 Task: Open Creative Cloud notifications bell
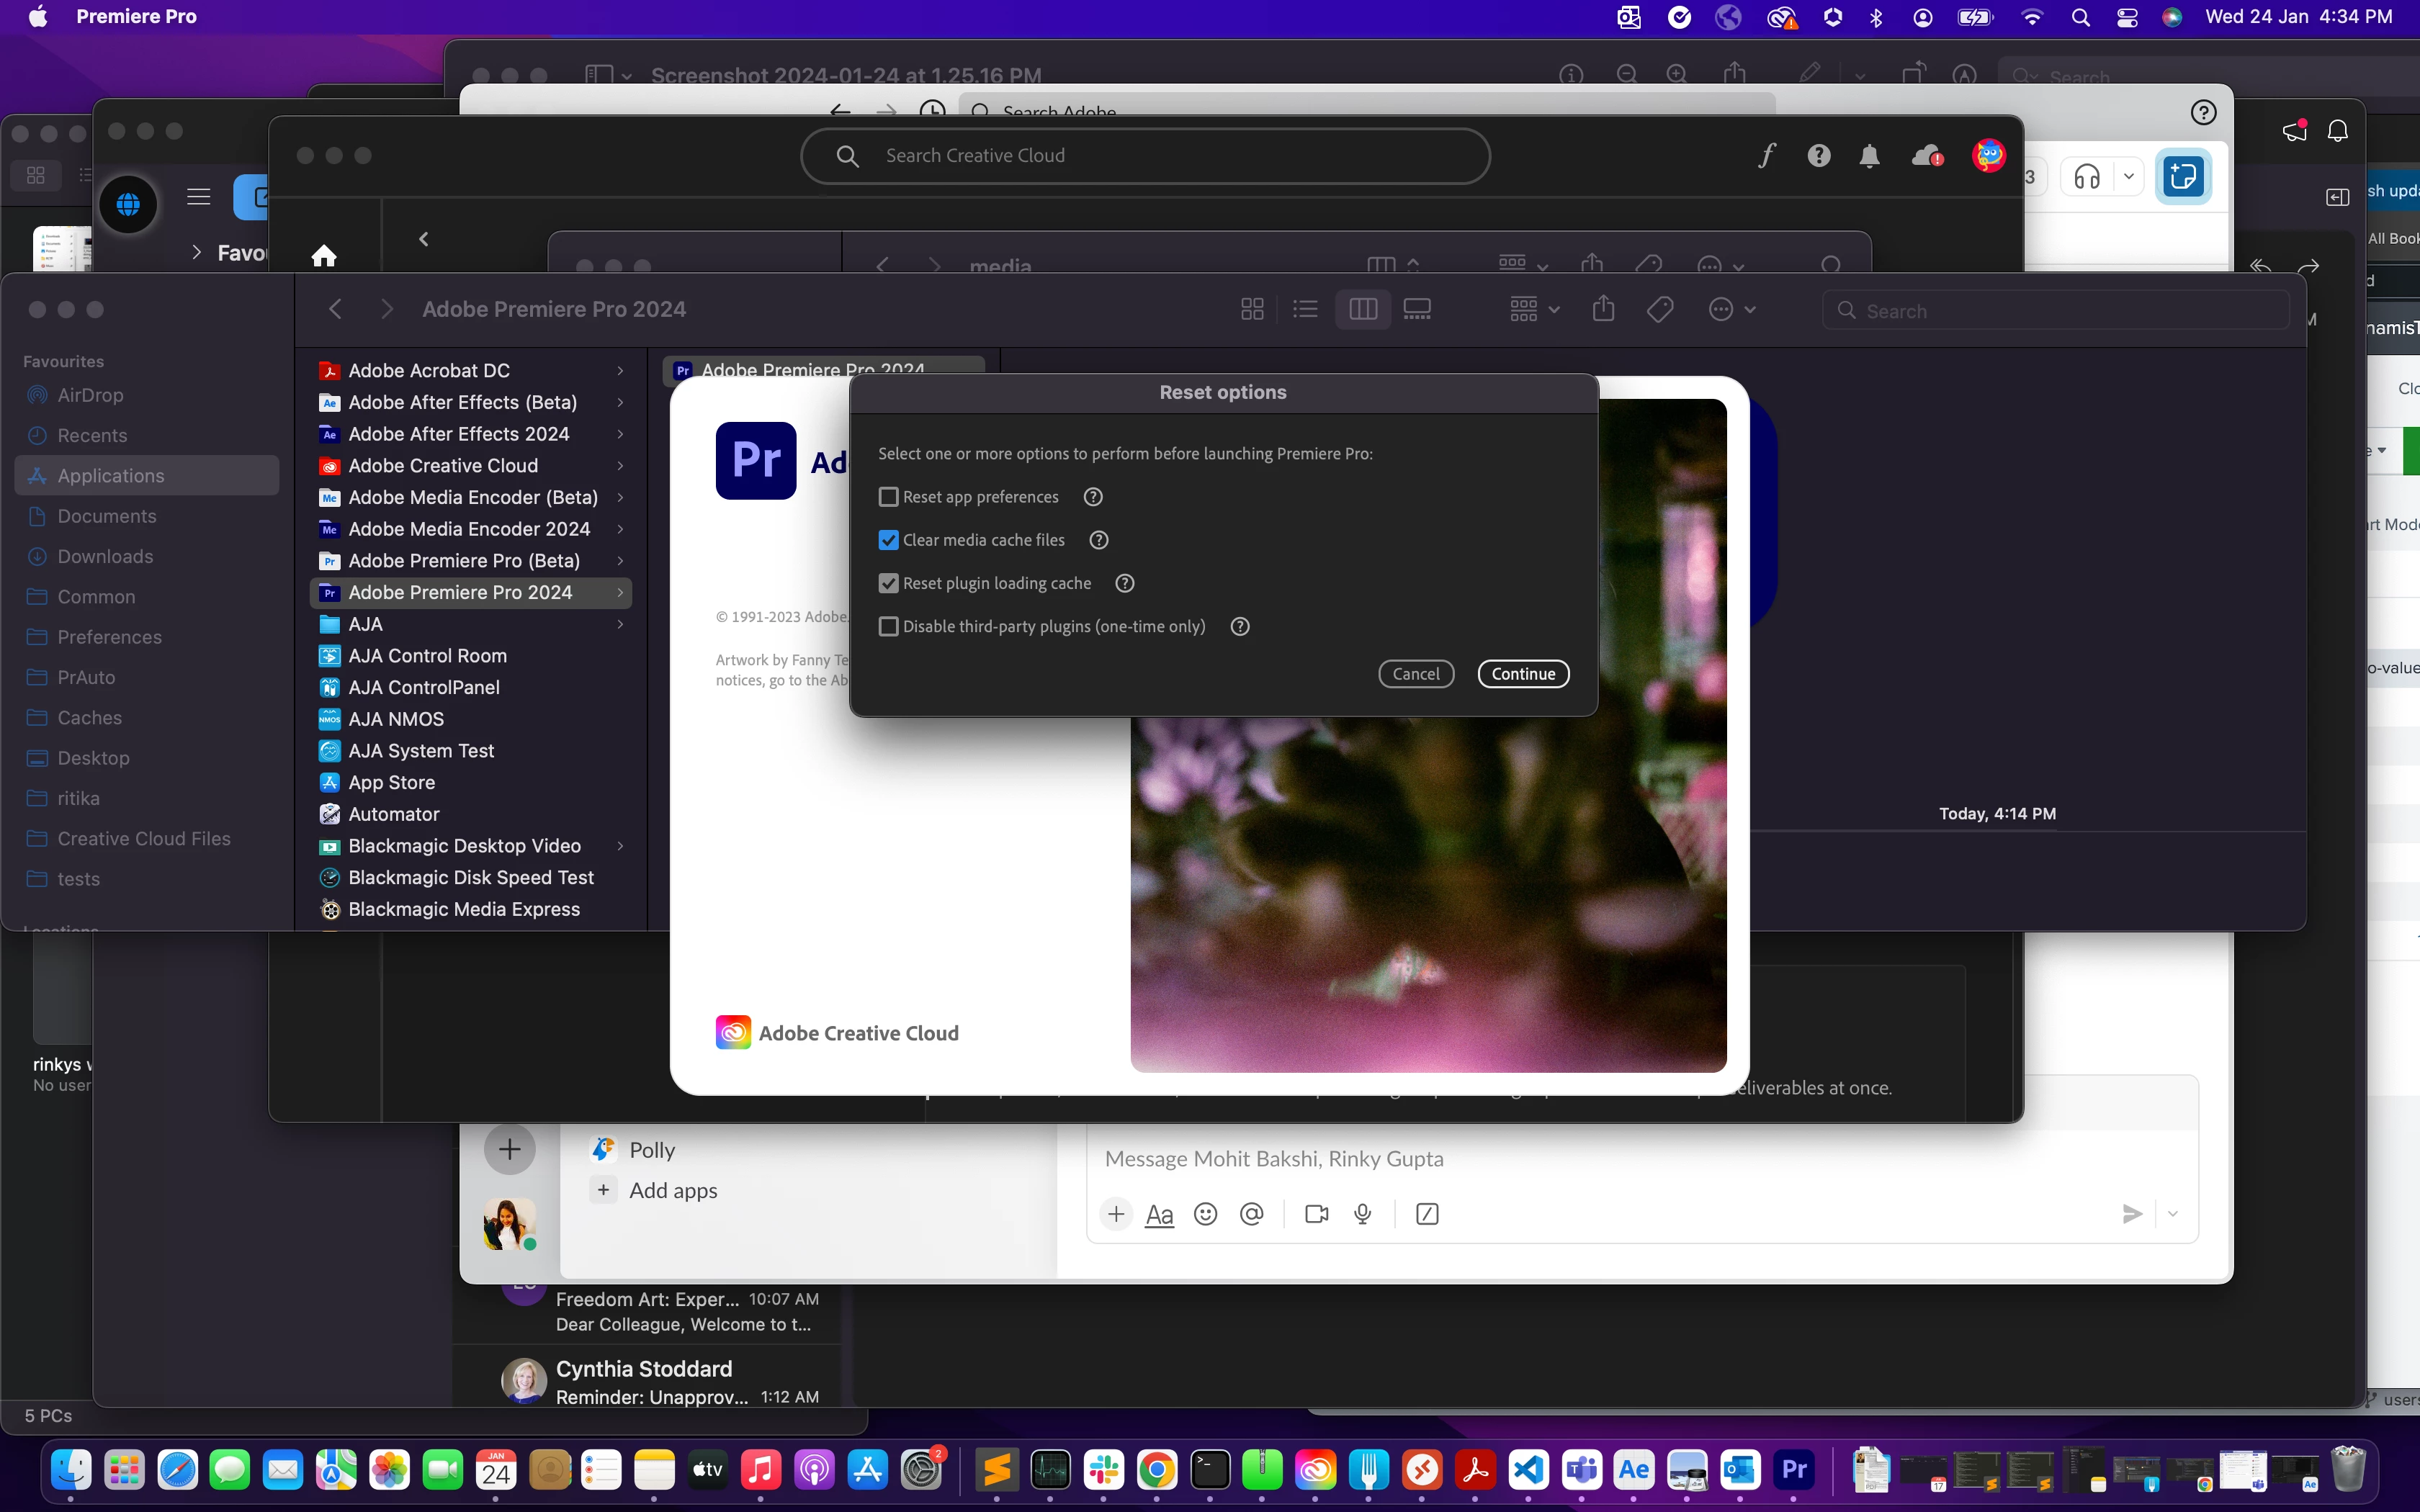(x=1869, y=156)
